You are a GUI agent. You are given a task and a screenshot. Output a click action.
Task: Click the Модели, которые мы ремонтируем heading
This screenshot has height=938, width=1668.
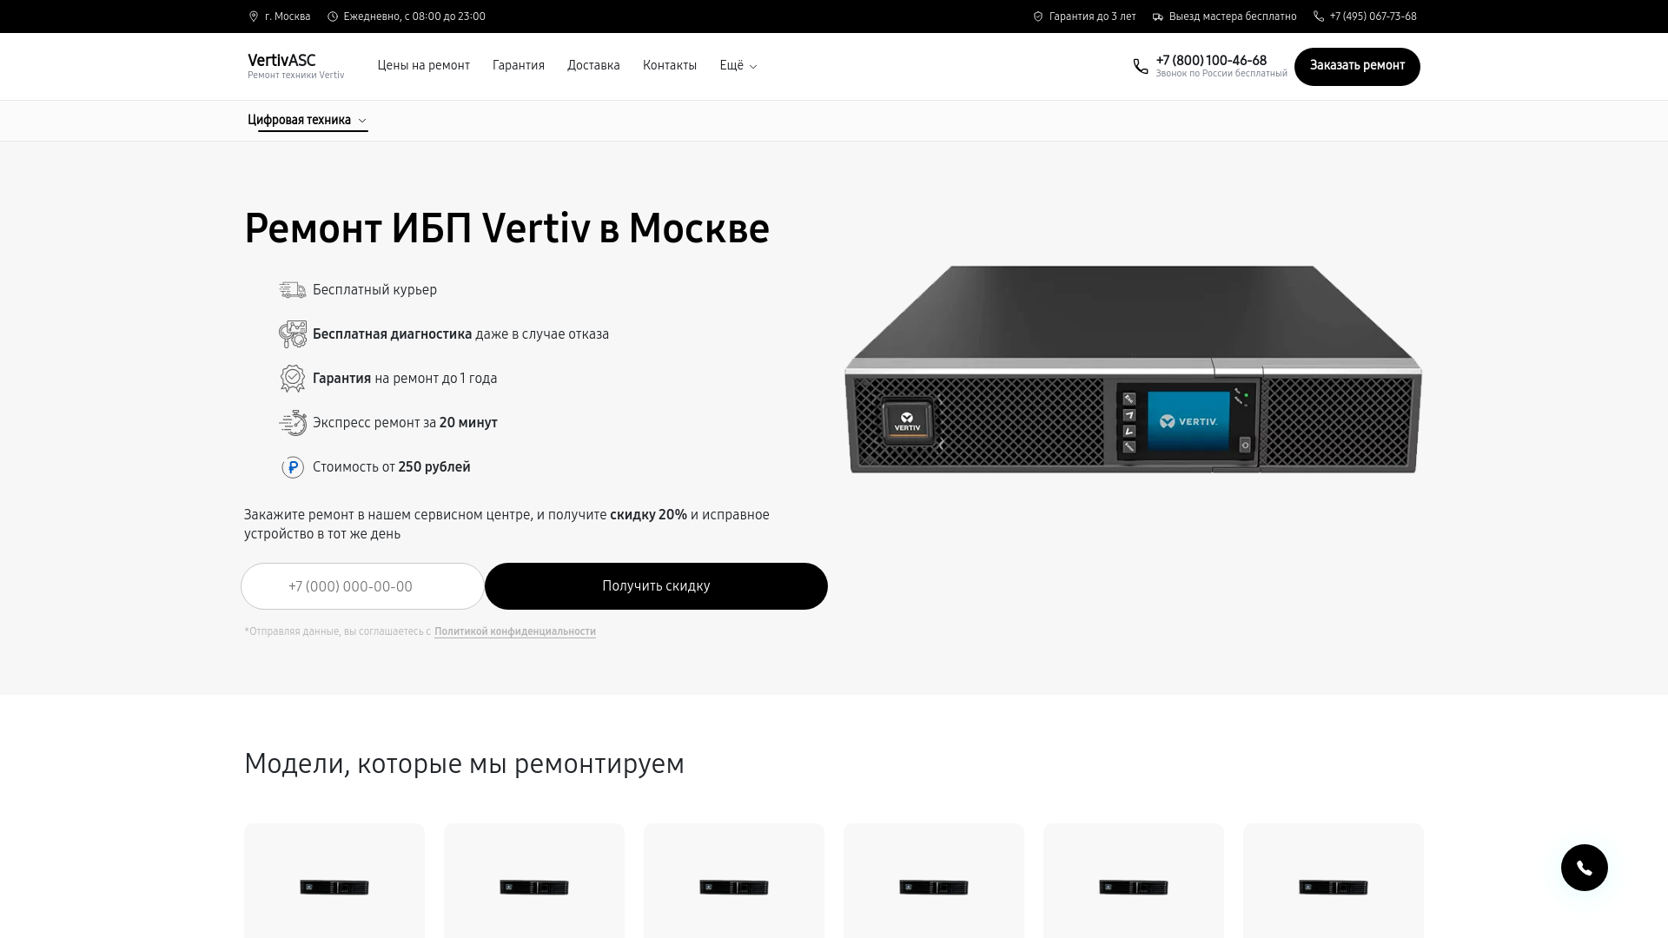point(464,763)
